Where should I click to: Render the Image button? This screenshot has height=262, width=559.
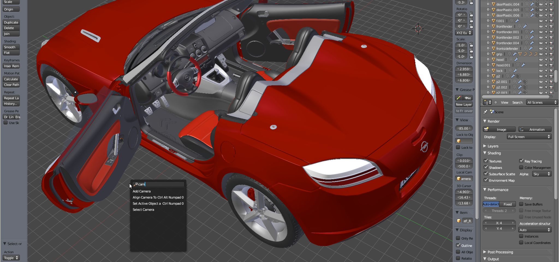point(499,129)
